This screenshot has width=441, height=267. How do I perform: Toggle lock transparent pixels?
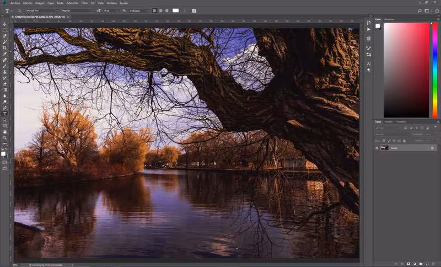click(384, 140)
